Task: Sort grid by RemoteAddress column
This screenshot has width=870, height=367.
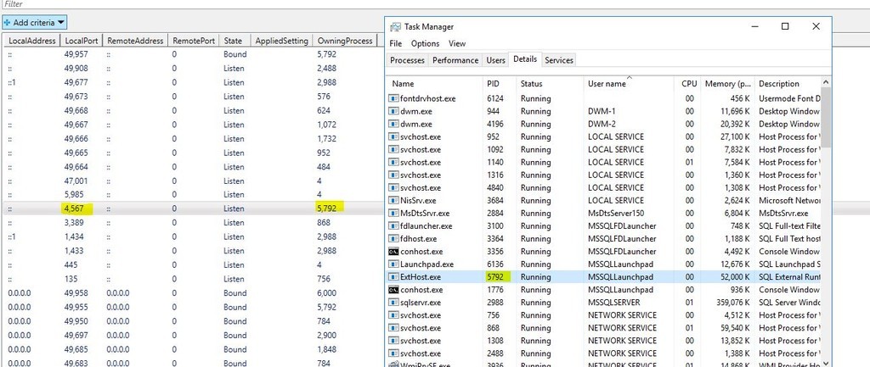Action: pos(135,41)
